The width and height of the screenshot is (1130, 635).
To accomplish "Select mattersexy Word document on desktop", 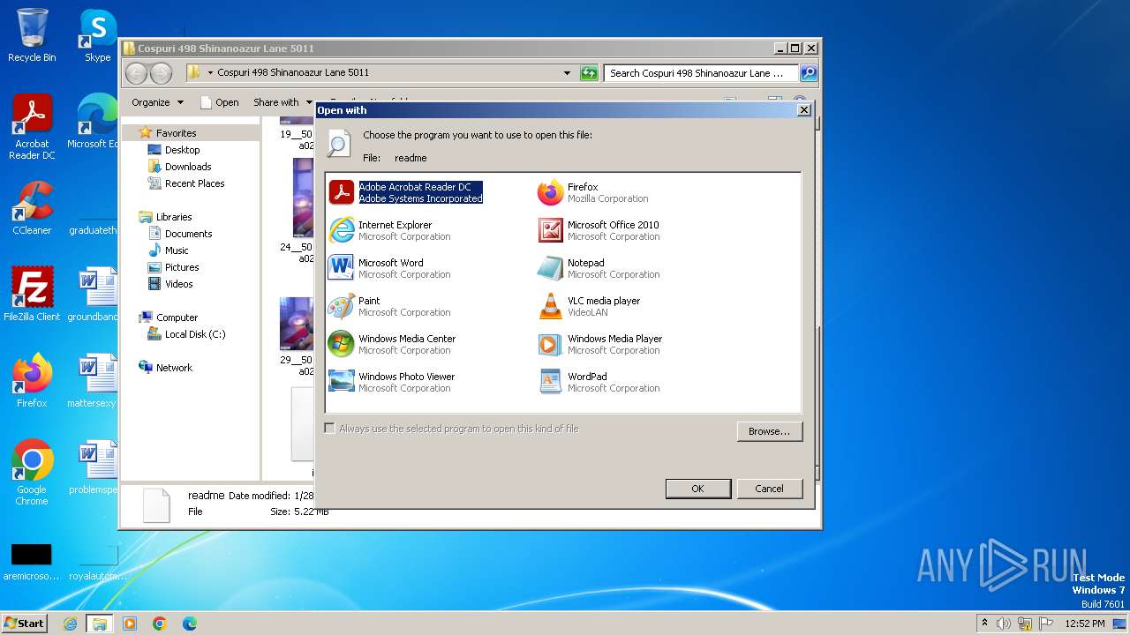I will [x=94, y=380].
